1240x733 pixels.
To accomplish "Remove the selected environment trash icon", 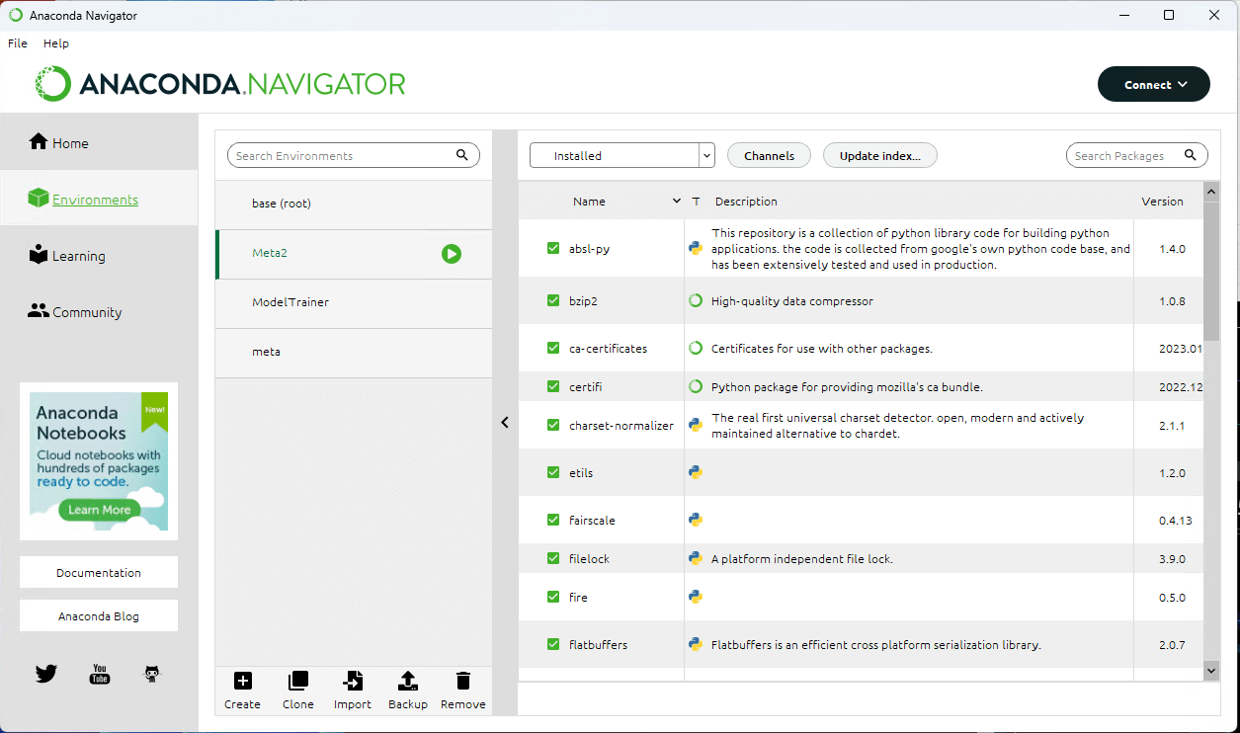I will click(463, 681).
